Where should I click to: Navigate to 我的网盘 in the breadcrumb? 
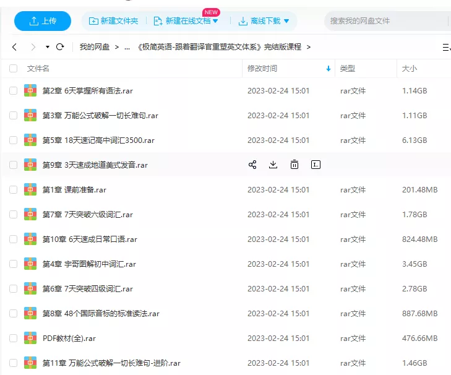pyautogui.click(x=95, y=47)
